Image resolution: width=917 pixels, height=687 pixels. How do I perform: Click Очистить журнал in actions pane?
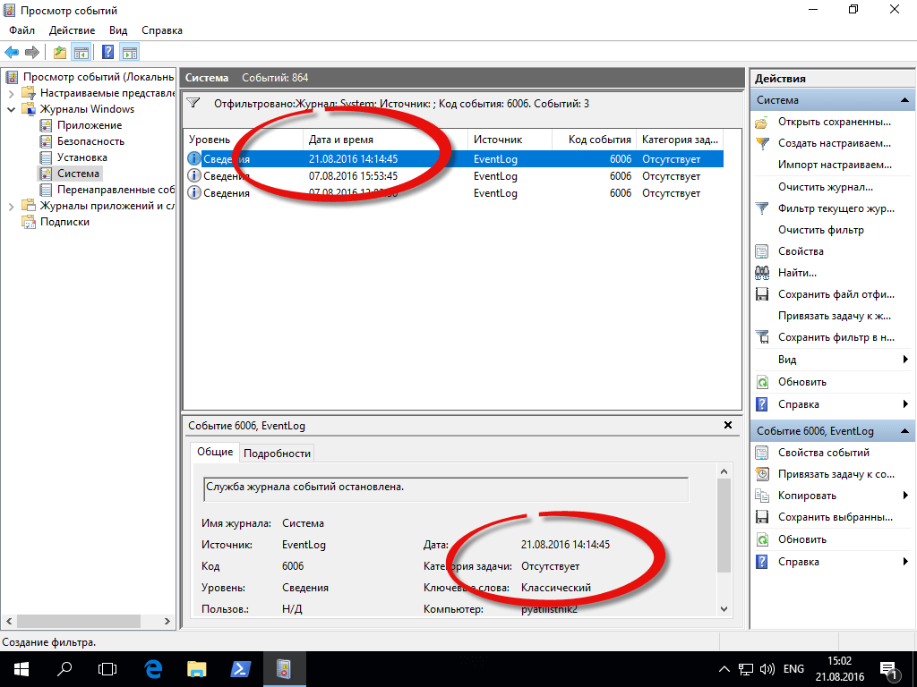point(825,187)
